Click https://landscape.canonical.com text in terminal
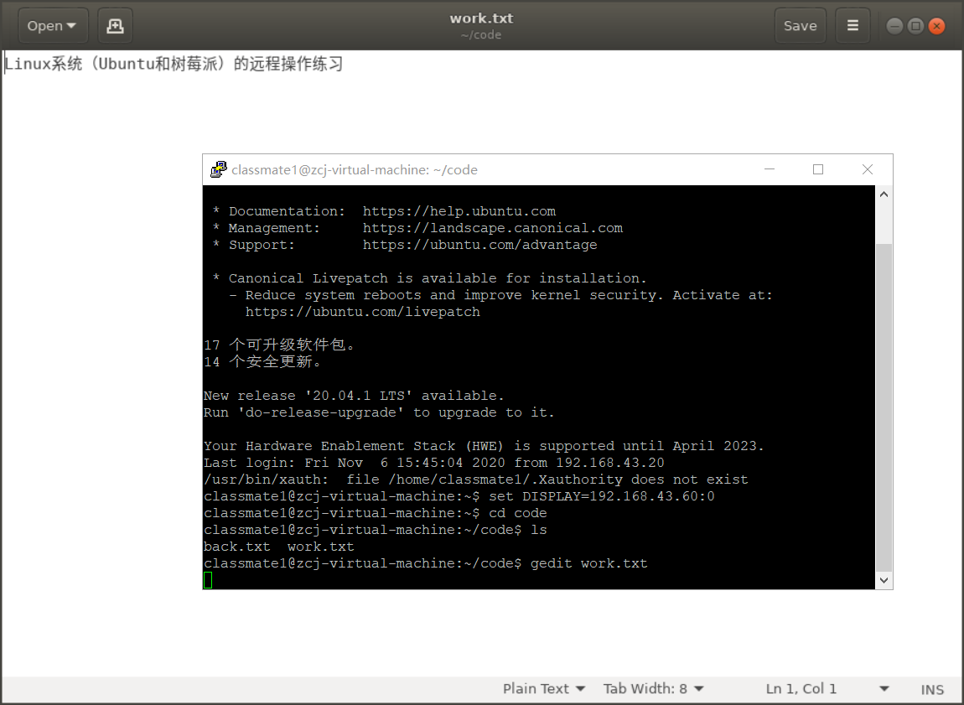This screenshot has width=964, height=705. point(492,228)
